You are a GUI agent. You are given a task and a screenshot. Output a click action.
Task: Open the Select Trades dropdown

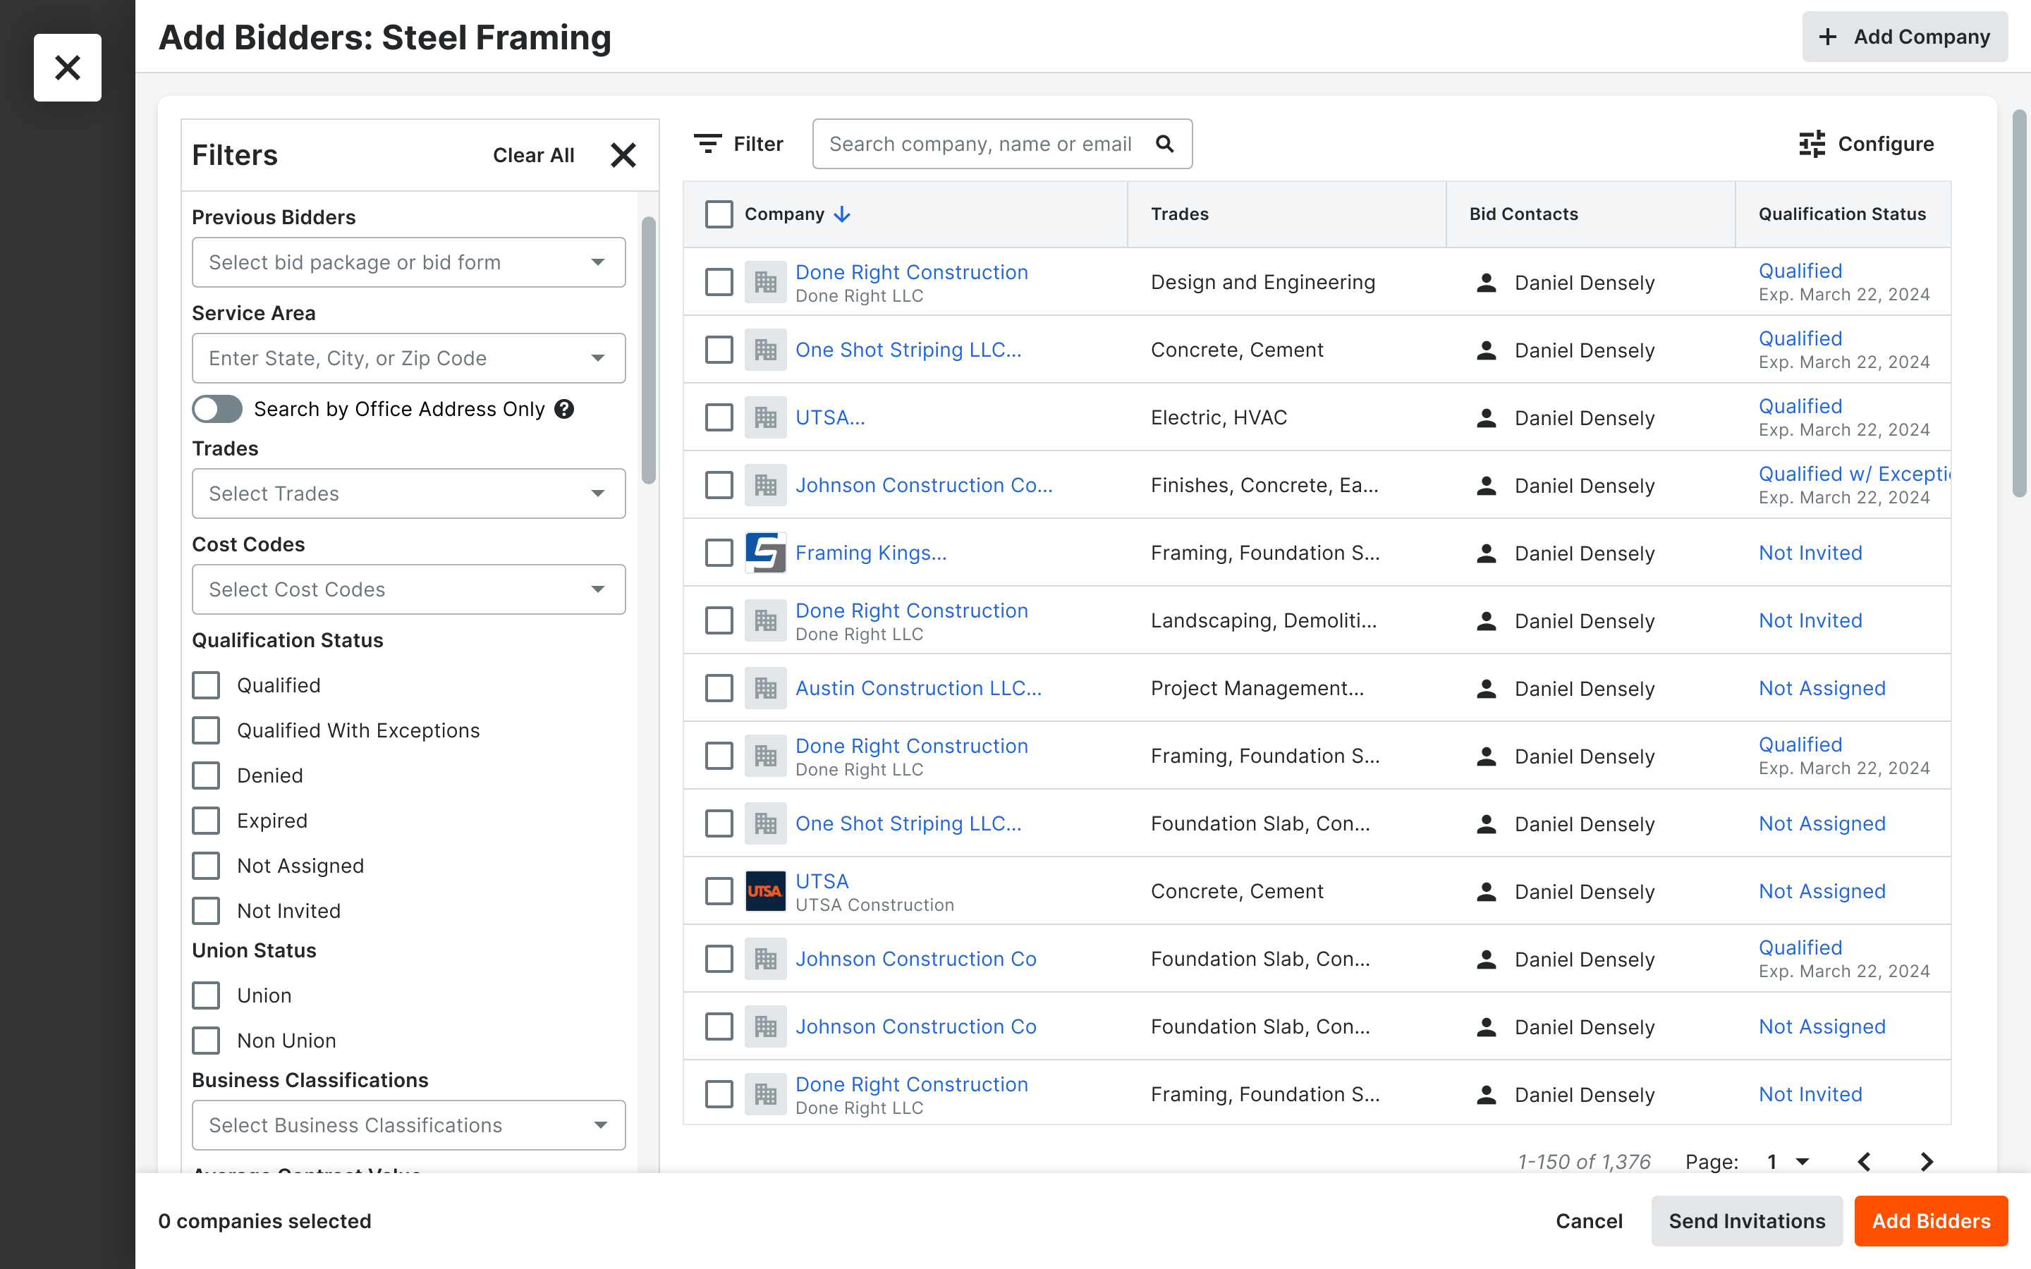click(408, 493)
